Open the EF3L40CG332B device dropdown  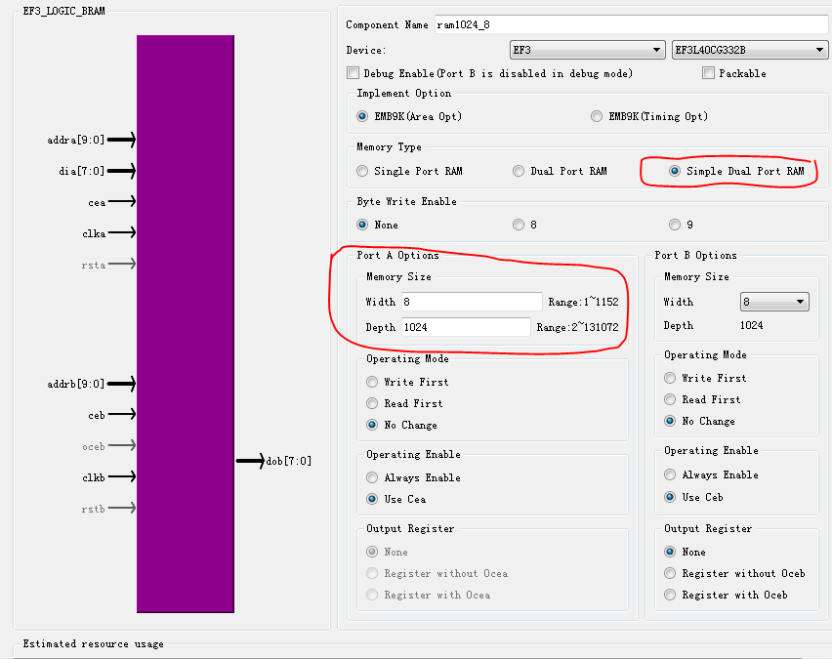pyautogui.click(x=750, y=50)
